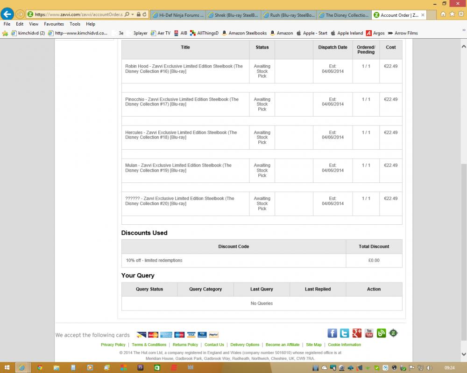Open the Argos bookmark

pyautogui.click(x=375, y=33)
